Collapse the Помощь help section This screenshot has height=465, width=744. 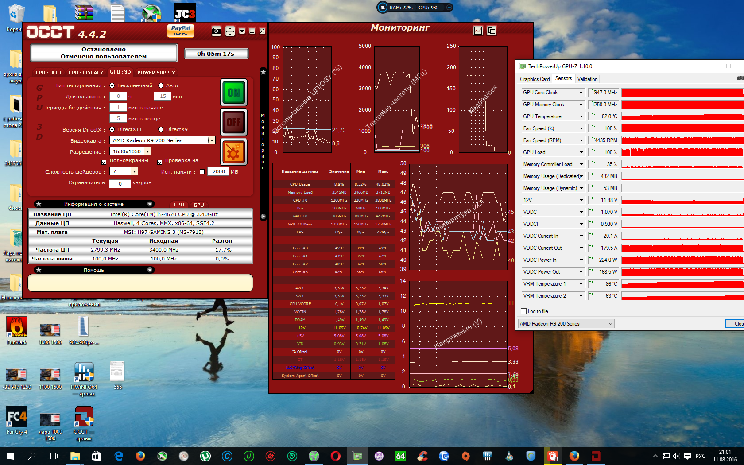150,270
